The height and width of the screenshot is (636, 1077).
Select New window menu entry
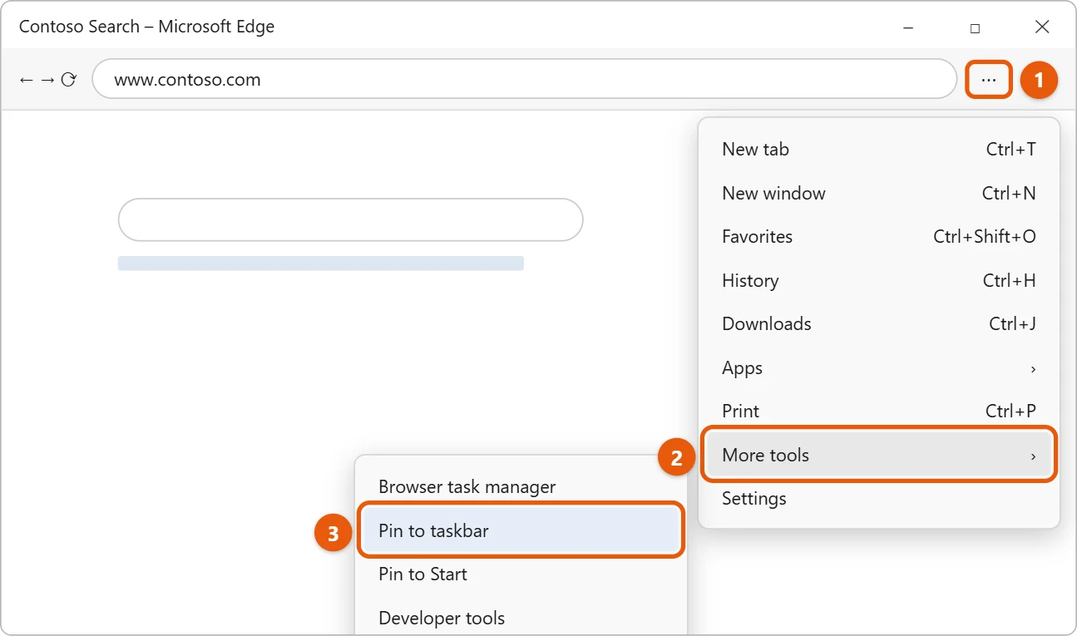pos(879,193)
